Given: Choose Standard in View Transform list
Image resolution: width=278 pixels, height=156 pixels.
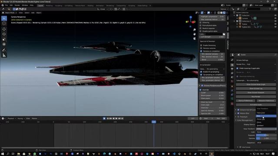Looking at the screenshot, I should coord(266,126).
